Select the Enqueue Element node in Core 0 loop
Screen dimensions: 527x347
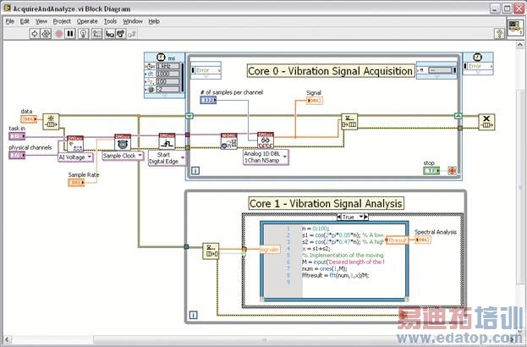(349, 121)
